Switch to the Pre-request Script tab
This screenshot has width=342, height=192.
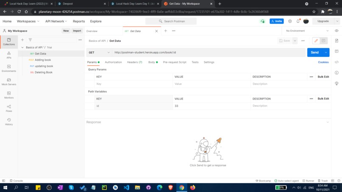pos(174,62)
